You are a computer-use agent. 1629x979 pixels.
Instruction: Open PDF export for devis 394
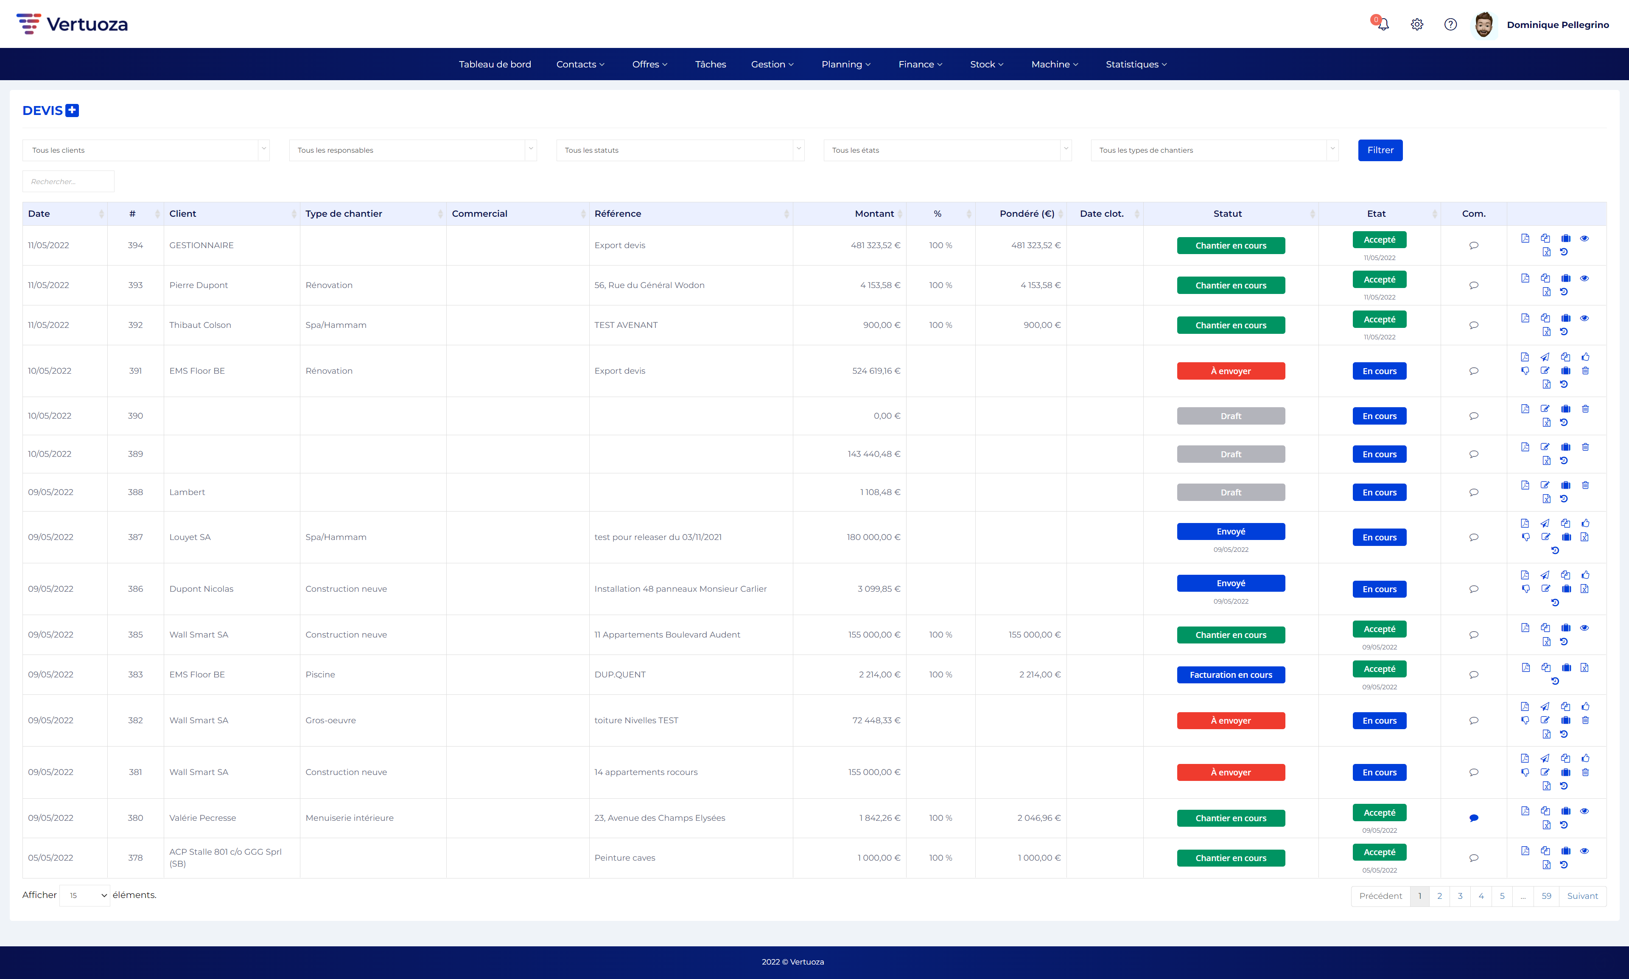coord(1525,238)
